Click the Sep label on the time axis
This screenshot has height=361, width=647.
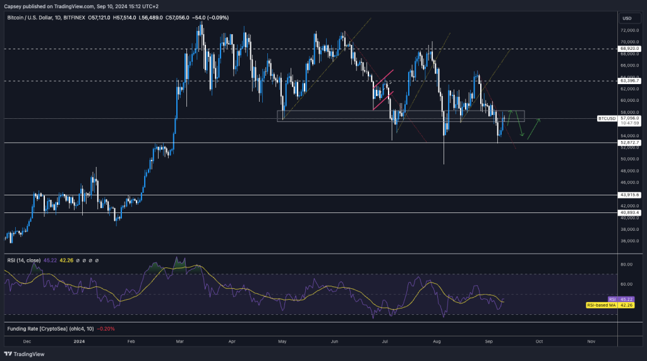488,341
